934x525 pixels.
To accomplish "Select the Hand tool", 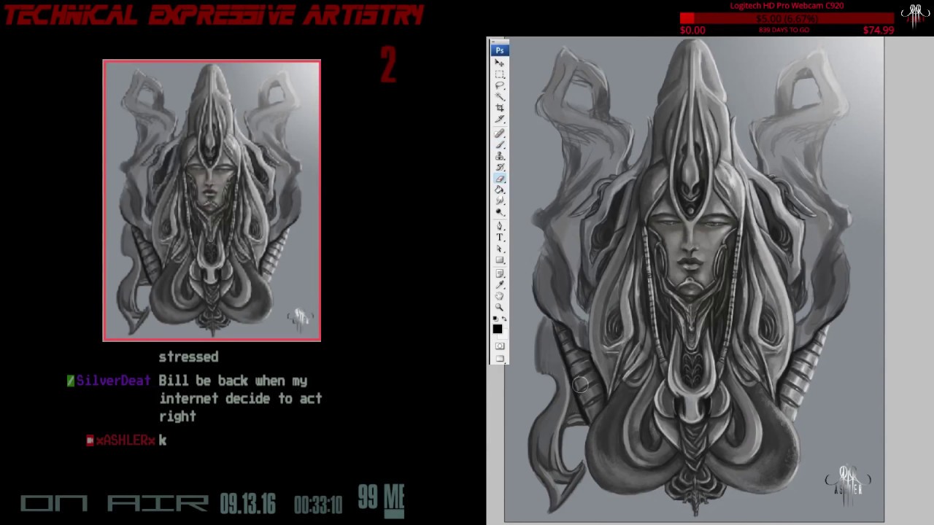I will [x=500, y=296].
